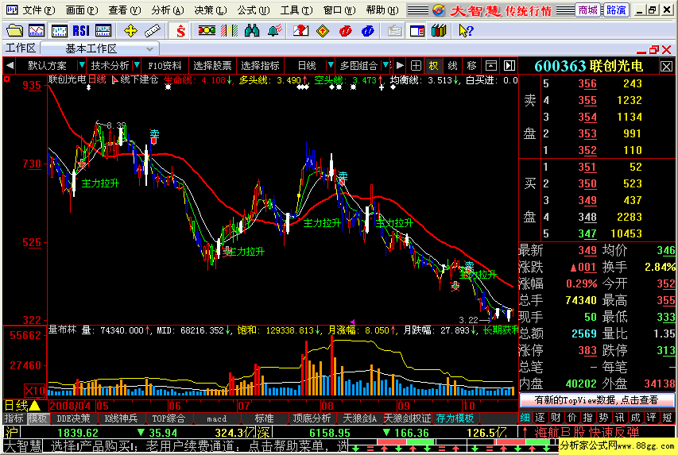Select the ruler measurement tool icon
The image size is (678, 455).
tap(152, 31)
